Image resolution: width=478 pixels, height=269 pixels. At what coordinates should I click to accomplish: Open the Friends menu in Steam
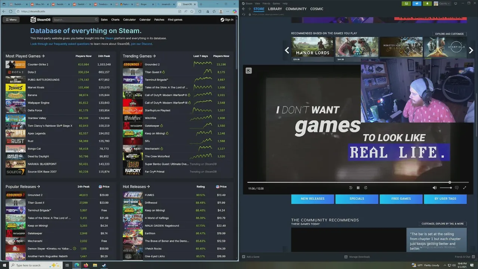pyautogui.click(x=266, y=3)
